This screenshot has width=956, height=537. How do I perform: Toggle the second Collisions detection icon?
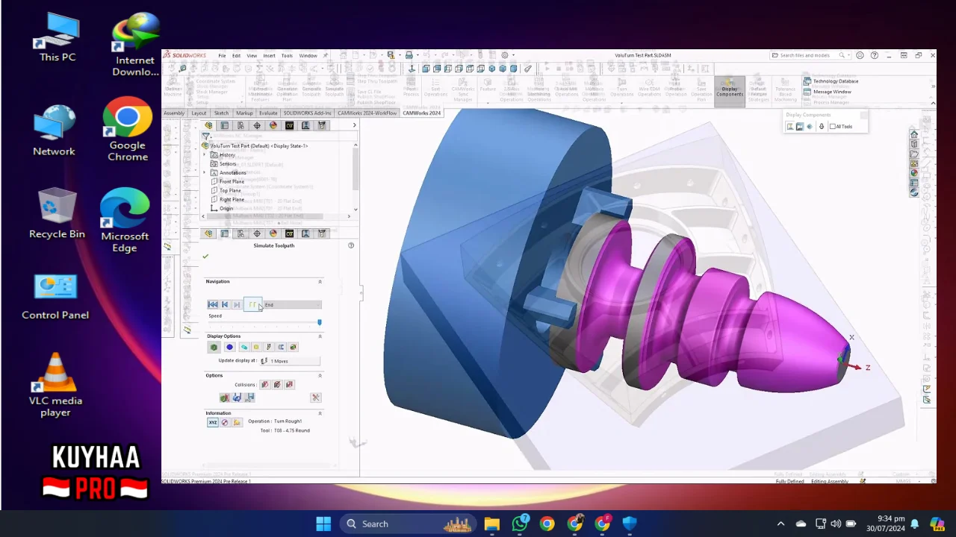pyautogui.click(x=277, y=385)
